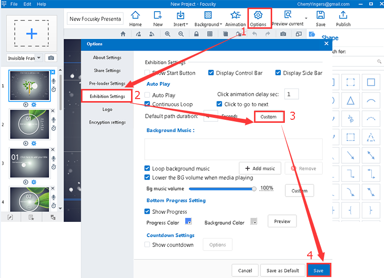
Task: Select the triangle shape in Shape panel
Action: (351, 101)
